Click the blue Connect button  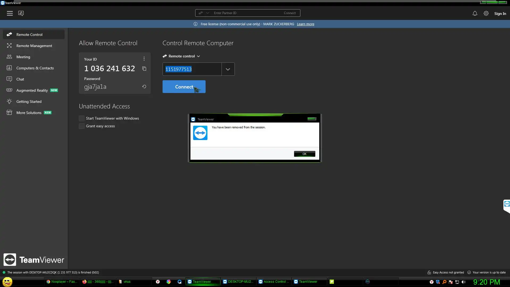click(184, 87)
